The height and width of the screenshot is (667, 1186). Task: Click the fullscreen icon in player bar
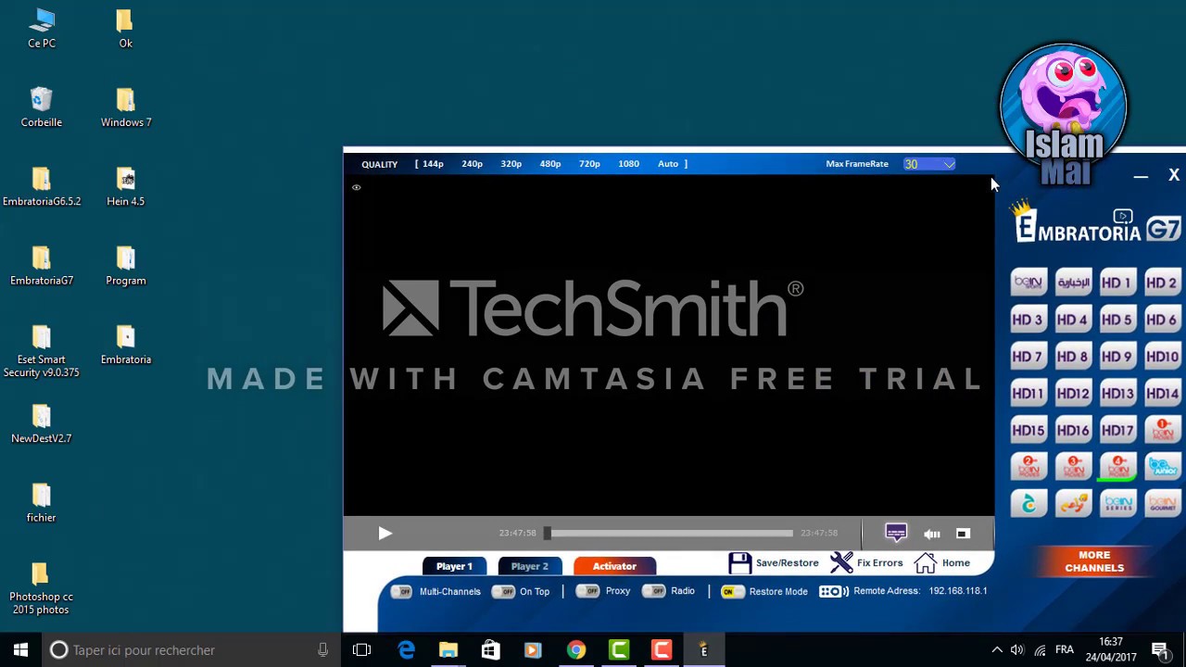pyautogui.click(x=963, y=534)
